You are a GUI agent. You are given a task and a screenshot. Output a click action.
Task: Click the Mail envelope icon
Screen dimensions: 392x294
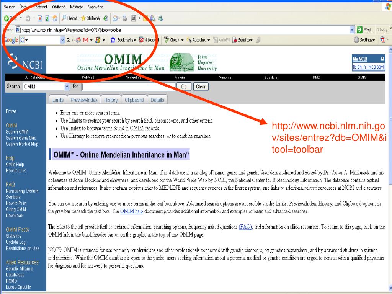(x=115, y=18)
